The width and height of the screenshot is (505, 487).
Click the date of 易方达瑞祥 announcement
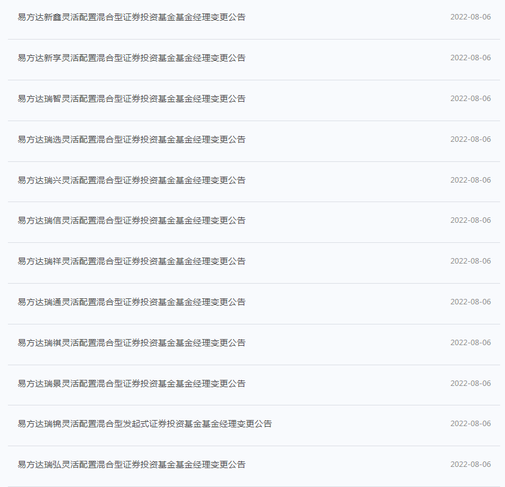(x=470, y=261)
